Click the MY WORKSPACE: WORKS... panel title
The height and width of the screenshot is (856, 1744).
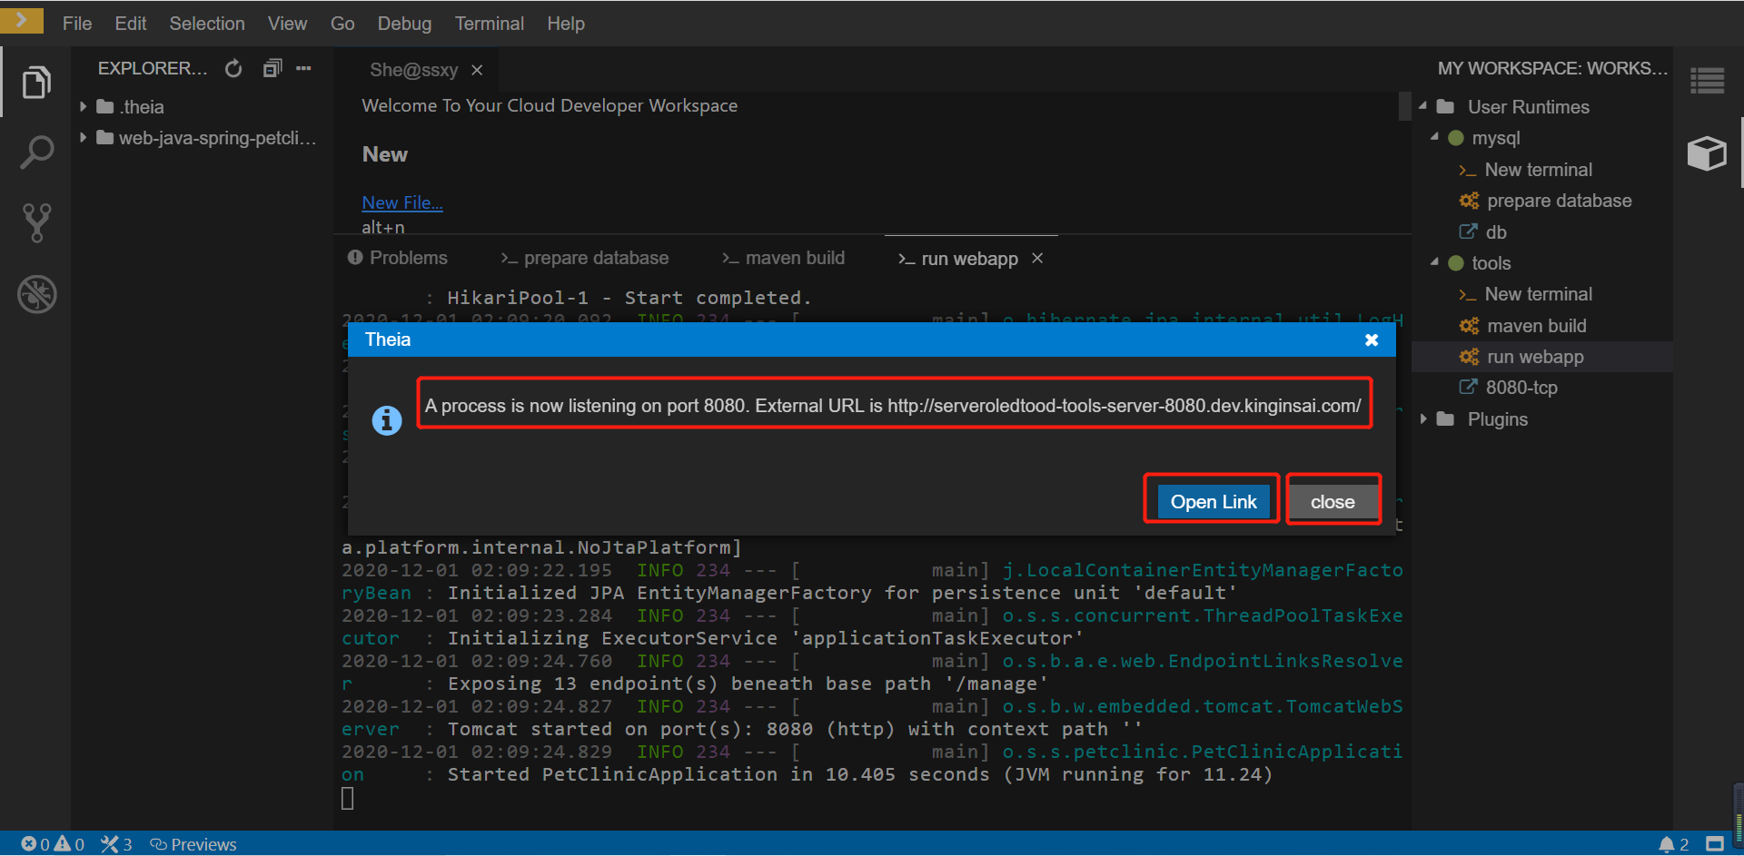point(1552,68)
